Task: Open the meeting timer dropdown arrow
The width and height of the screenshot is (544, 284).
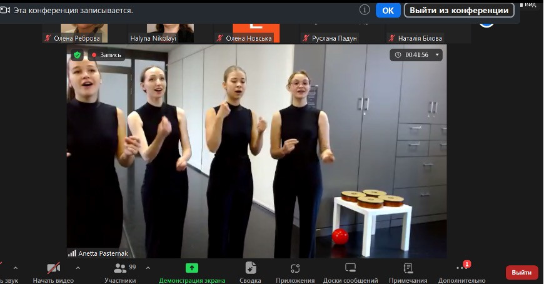Action: [437, 55]
